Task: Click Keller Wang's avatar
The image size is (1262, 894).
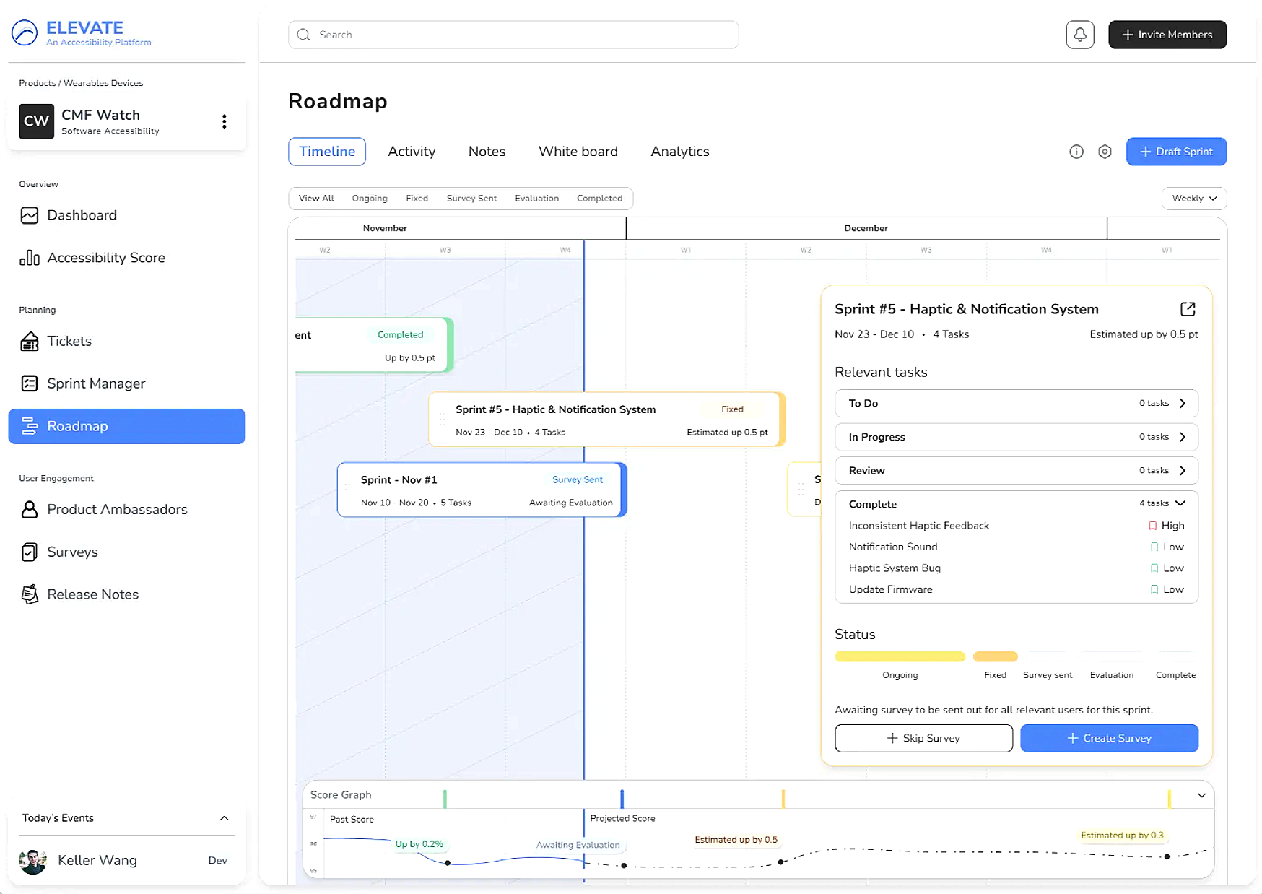Action: pos(32,860)
